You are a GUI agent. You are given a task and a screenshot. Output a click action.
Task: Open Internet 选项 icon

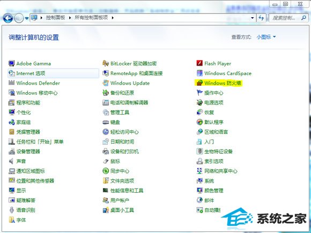11,73
